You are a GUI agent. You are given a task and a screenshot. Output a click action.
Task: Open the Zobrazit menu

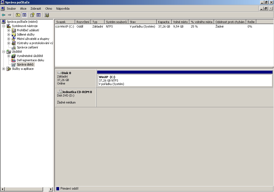tap(36, 9)
